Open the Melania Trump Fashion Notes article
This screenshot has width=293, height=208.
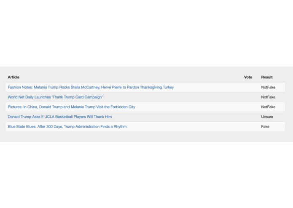click(91, 87)
